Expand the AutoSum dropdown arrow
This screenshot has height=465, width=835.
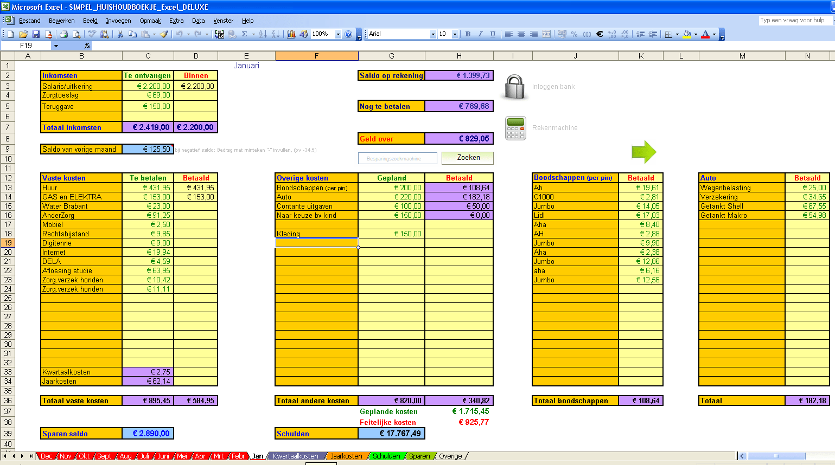coord(253,34)
